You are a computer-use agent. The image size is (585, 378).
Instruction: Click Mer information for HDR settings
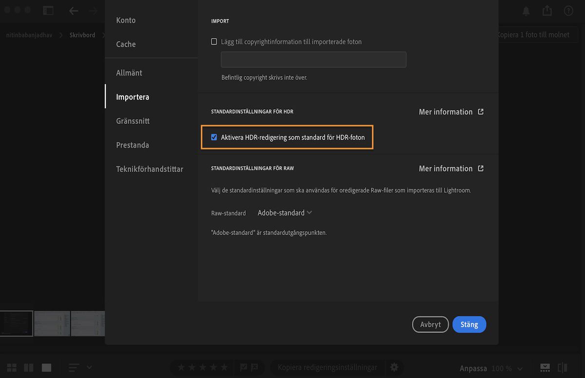446,111
